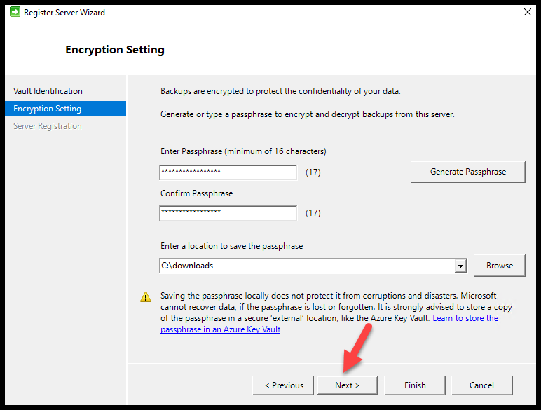Proceed by clicking Next

click(x=347, y=385)
